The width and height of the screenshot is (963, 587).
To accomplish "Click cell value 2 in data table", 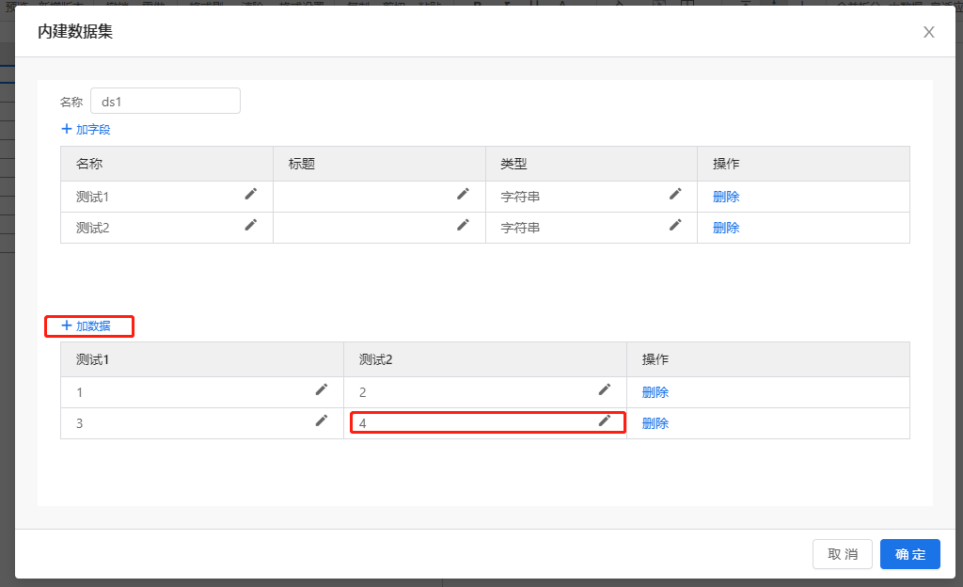I will 363,392.
